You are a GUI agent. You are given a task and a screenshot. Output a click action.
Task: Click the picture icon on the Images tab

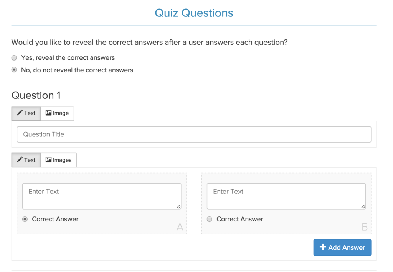point(48,160)
